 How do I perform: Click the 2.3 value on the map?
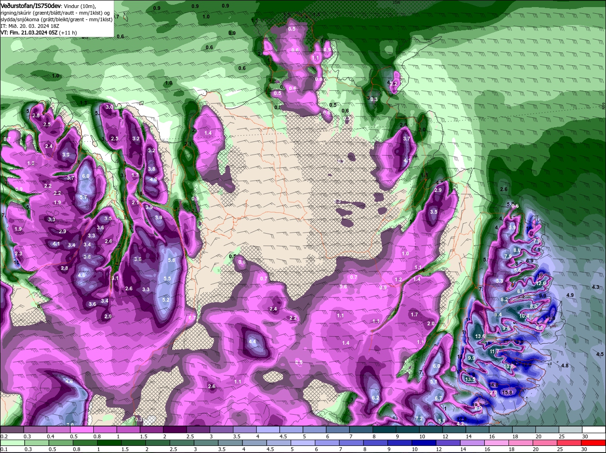[19, 254]
